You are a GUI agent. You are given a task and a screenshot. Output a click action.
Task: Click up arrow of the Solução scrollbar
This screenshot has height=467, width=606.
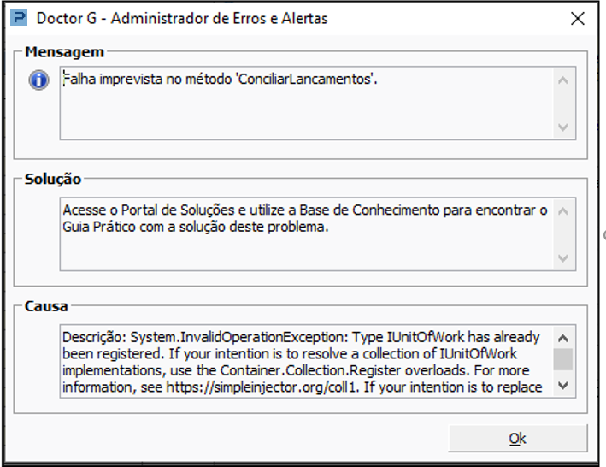point(562,210)
